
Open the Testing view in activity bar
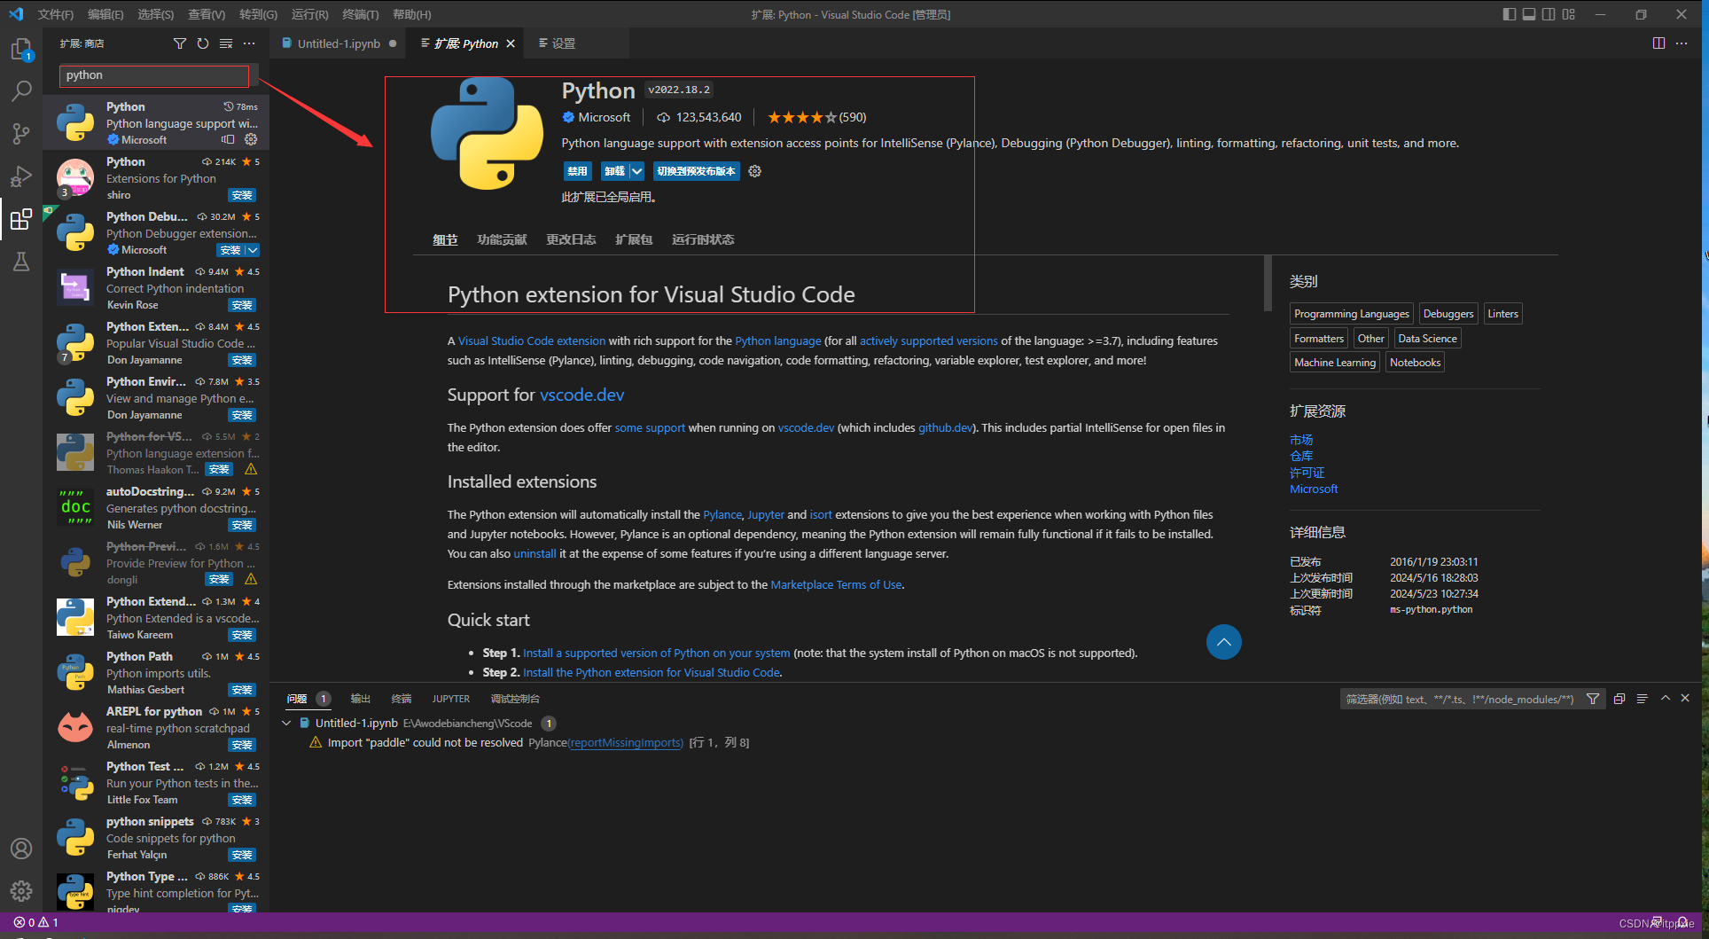pos(21,262)
